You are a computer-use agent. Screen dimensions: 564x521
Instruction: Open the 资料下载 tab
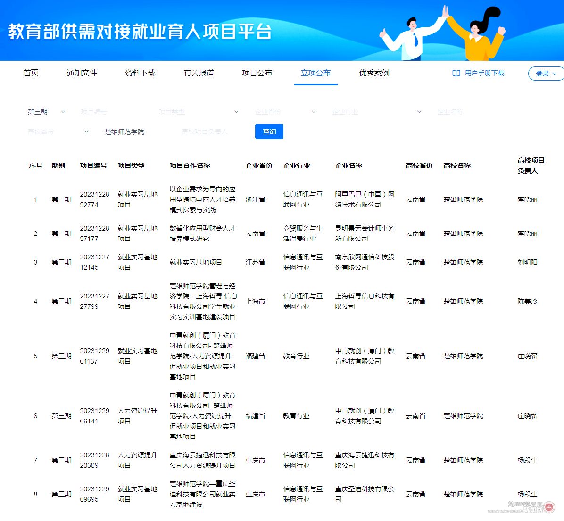tap(140, 73)
